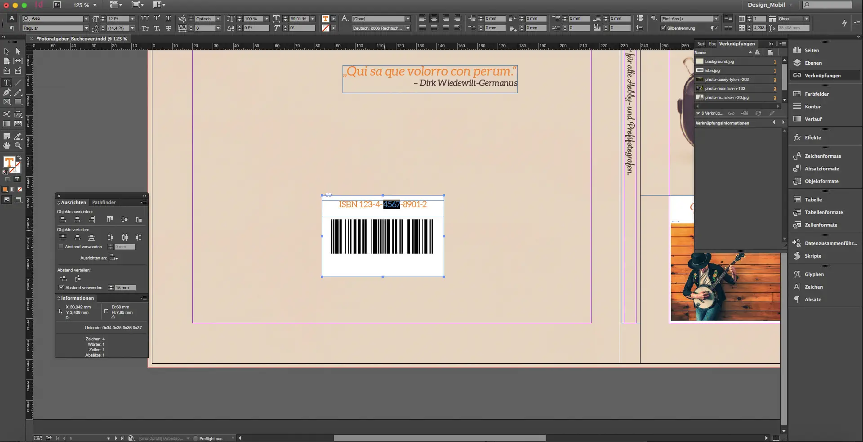This screenshot has width=863, height=442.
Task: Open the Preflight menu at the bottom
Action: 233,438
